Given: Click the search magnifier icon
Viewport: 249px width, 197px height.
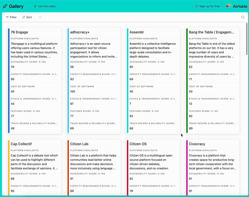Looking at the screenshot, I should (x=243, y=17).
